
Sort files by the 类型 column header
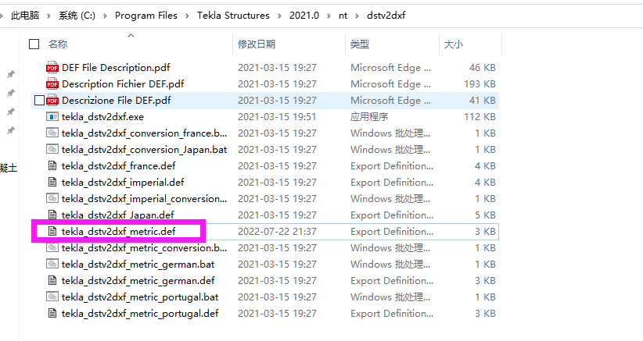click(x=360, y=44)
